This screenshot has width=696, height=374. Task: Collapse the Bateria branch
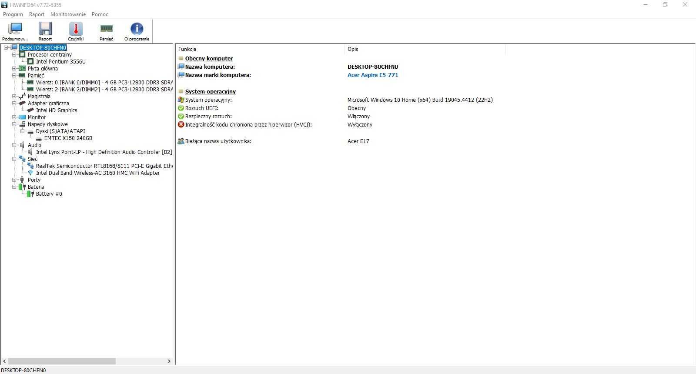click(14, 187)
